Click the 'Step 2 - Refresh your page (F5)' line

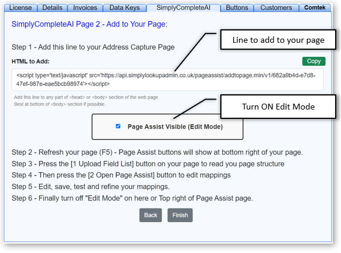pos(157,152)
